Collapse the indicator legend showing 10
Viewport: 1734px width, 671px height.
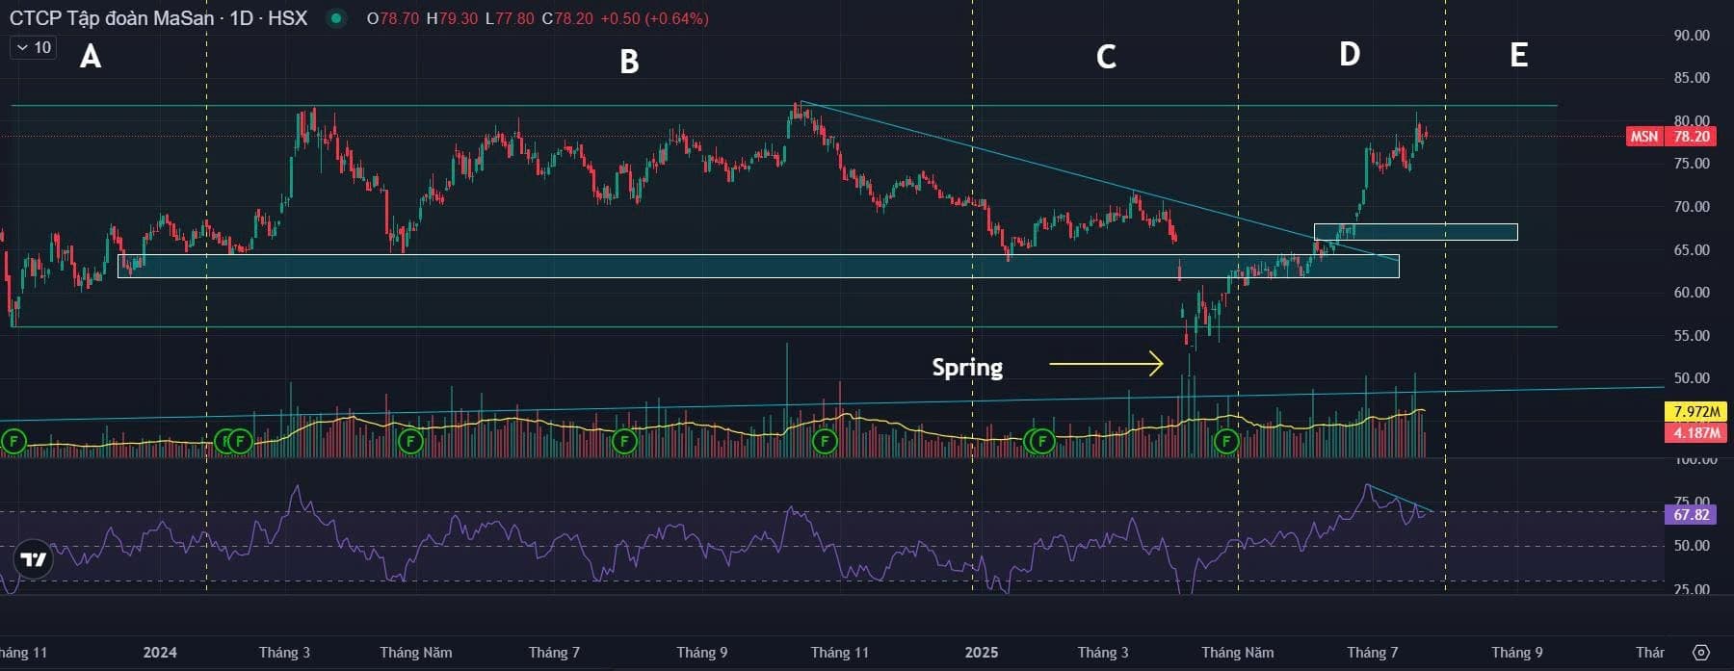(x=34, y=47)
